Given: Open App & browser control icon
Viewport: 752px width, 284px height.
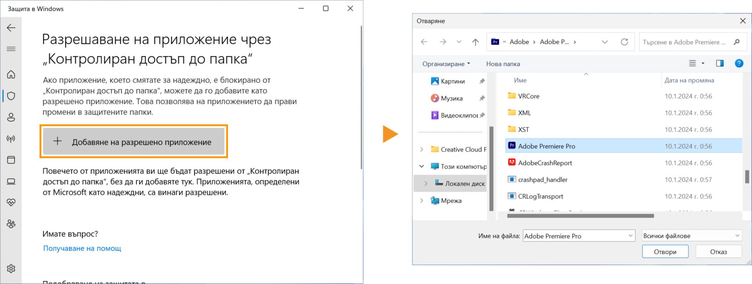Looking at the screenshot, I should (11, 160).
